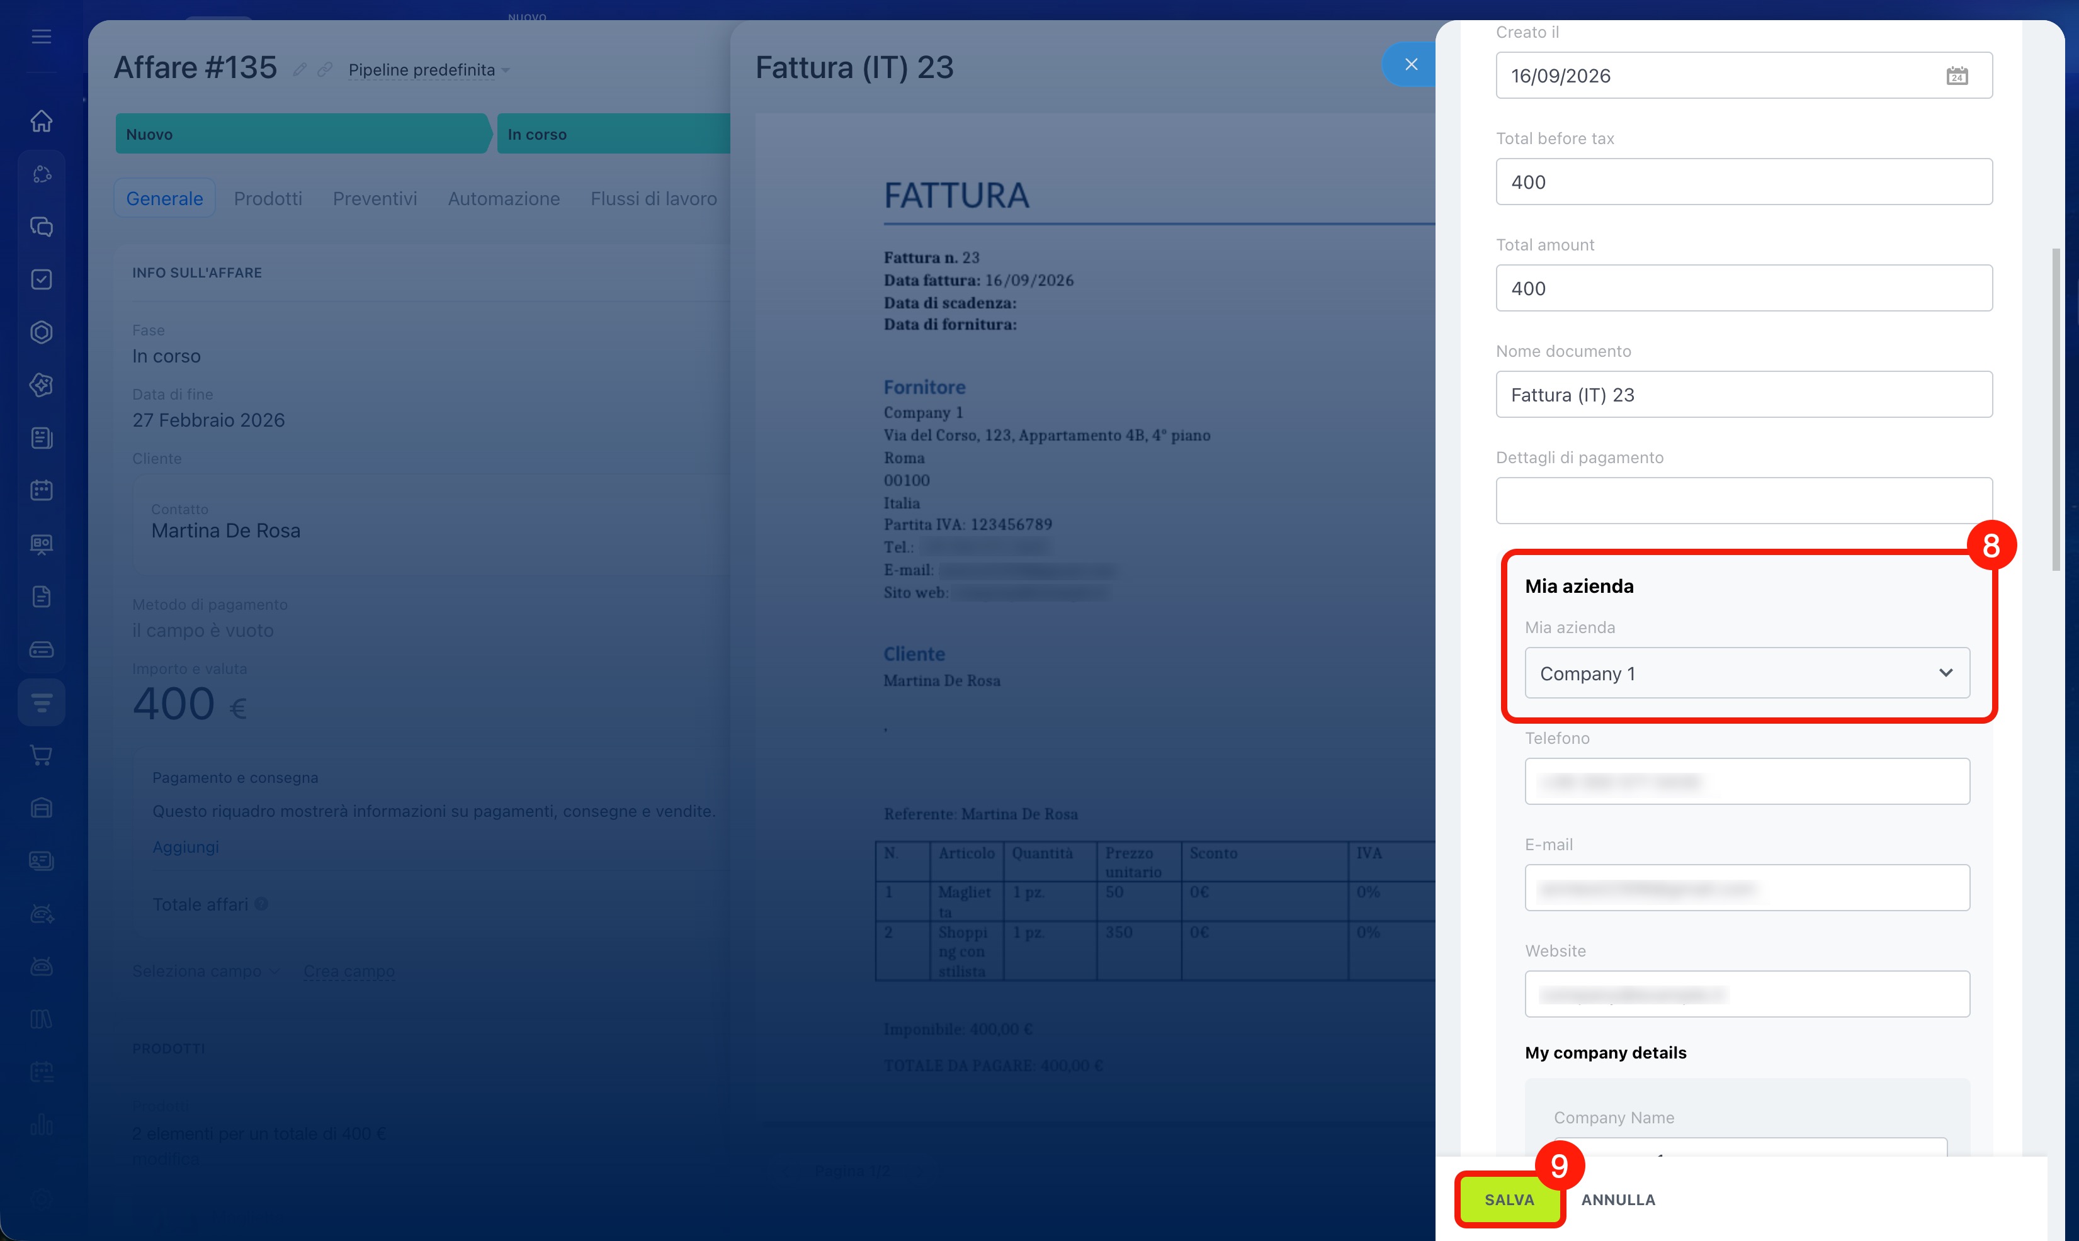Click the Total amount input field
Image resolution: width=2079 pixels, height=1241 pixels.
click(x=1743, y=288)
